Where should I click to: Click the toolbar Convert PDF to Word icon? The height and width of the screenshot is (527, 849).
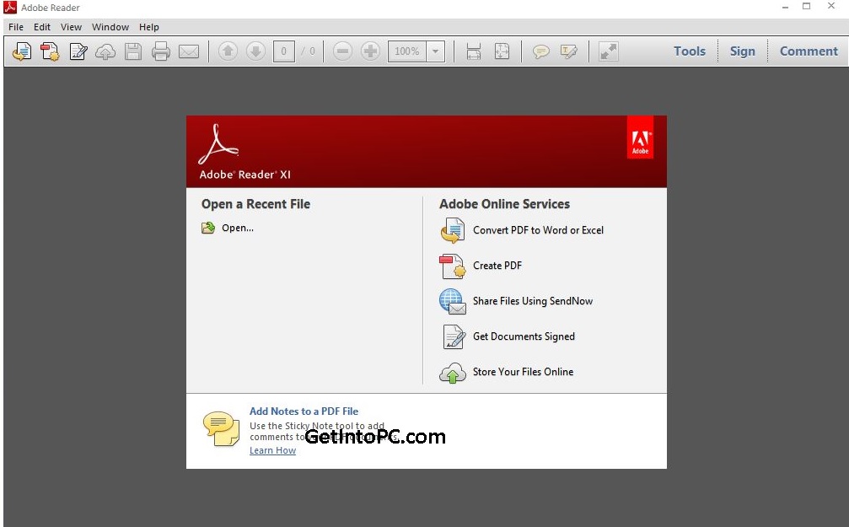point(22,51)
